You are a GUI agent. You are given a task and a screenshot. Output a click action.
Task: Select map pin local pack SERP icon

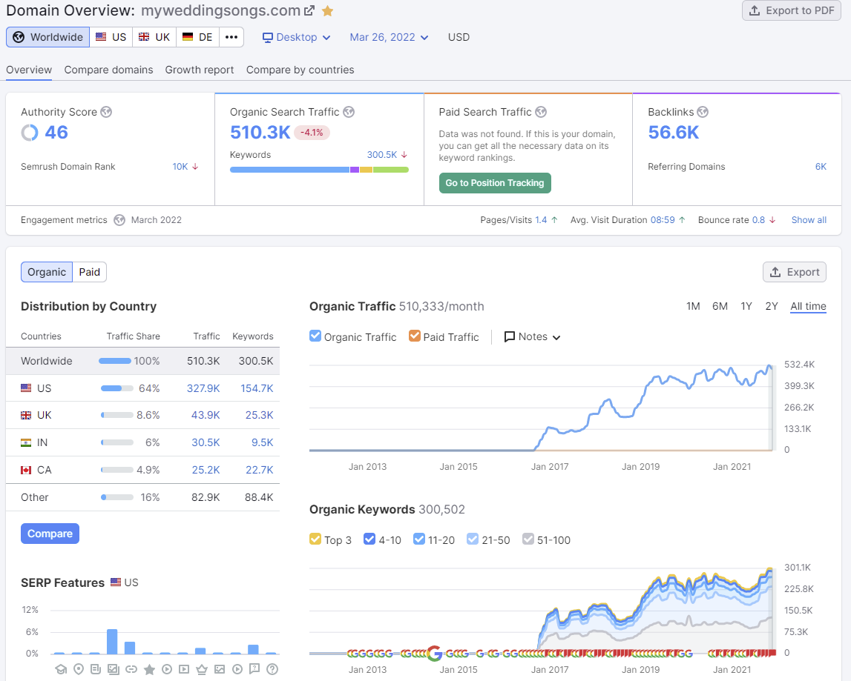point(79,669)
